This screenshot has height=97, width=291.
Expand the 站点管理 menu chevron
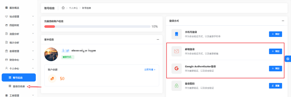(33, 16)
